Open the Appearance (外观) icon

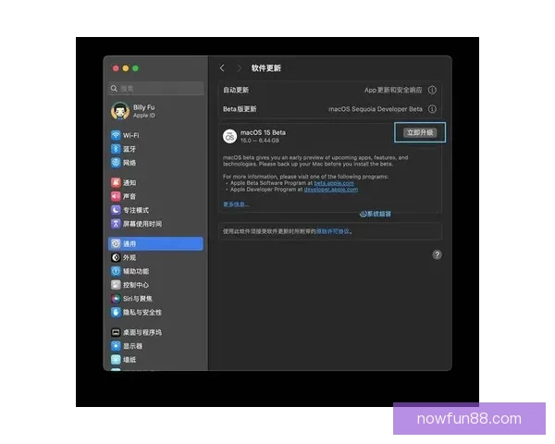(x=116, y=257)
